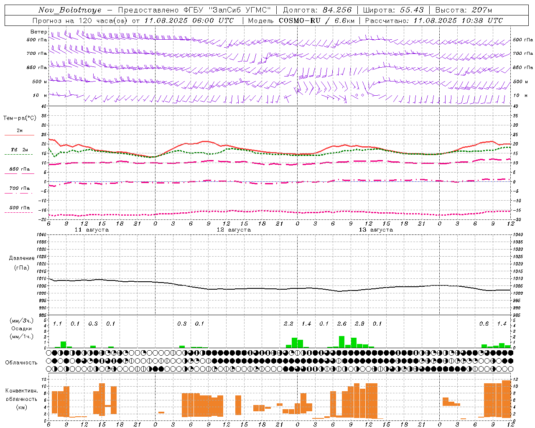This screenshot has height=428, width=535.
Task: Click the 2.9 three-hour precipitation value
Action: pos(359,324)
